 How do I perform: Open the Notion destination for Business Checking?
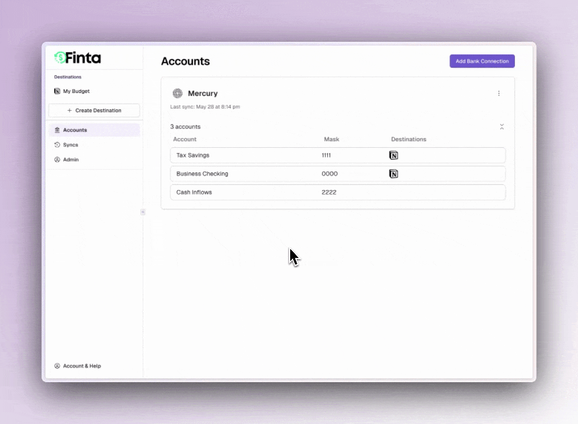pos(393,174)
